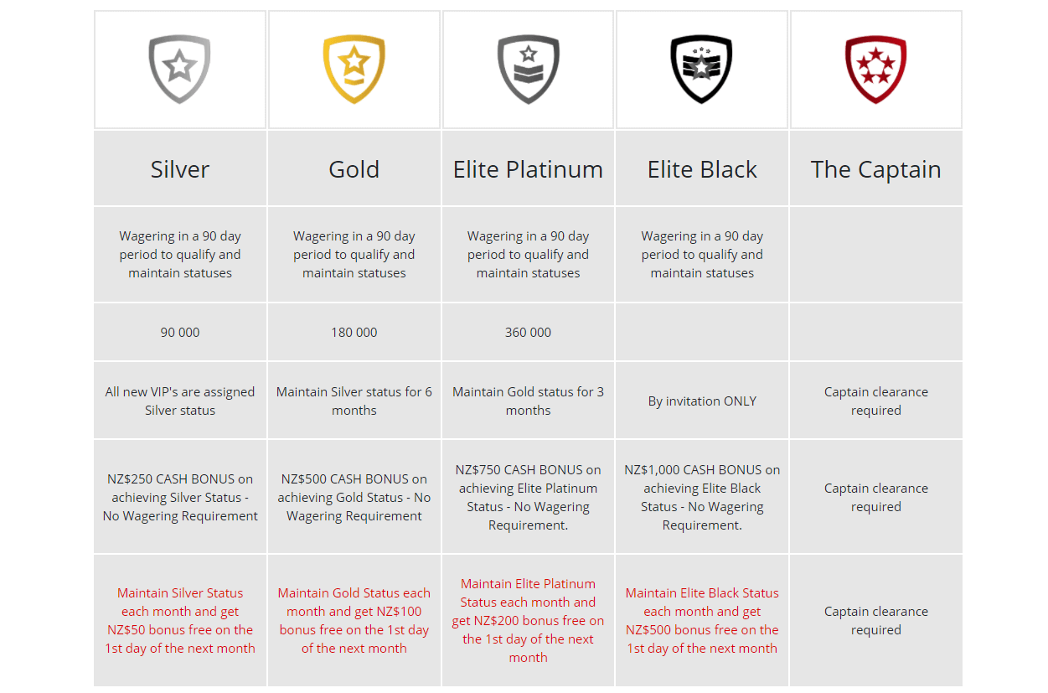Click the Gold shield badge icon

[354, 70]
